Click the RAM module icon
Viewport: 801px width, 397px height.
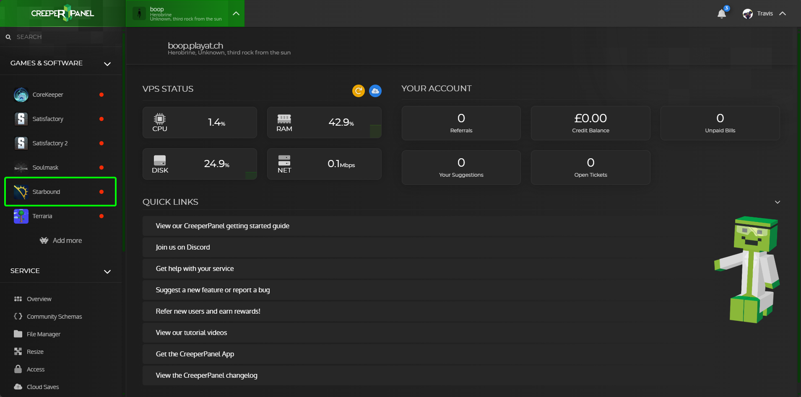284,119
